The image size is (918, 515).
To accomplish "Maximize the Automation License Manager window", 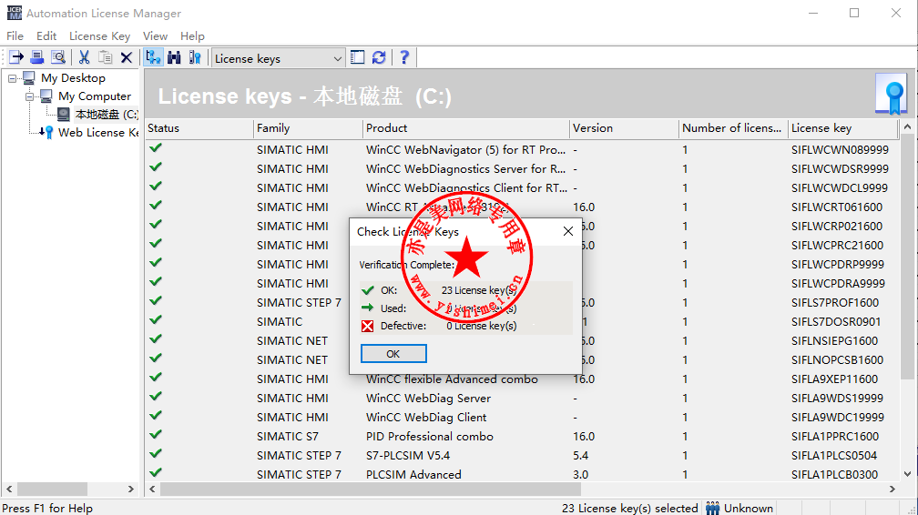I will [x=854, y=13].
